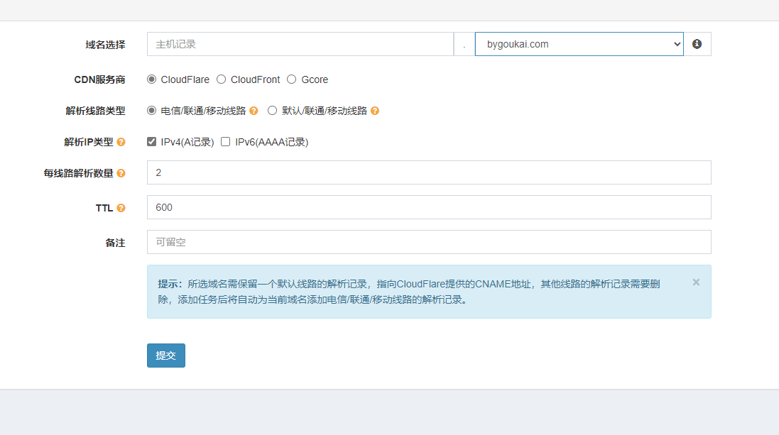779x435 pixels.
Task: Click help icon next to 默认/联通/移动线路
Action: pos(375,111)
